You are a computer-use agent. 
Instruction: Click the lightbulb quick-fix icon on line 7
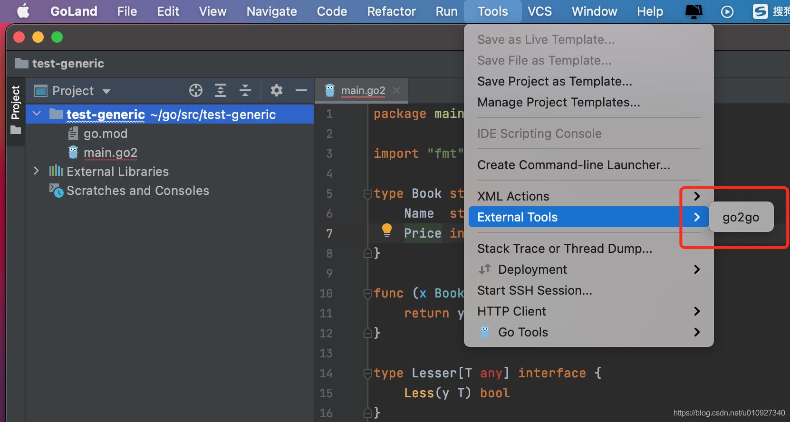pyautogui.click(x=387, y=230)
